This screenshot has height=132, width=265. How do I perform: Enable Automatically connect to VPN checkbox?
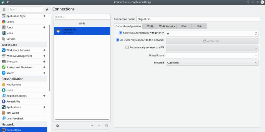coord(127,47)
